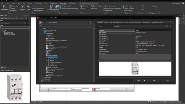
Task: Open the Function templates tab
Action: pyautogui.click(x=129, y=22)
